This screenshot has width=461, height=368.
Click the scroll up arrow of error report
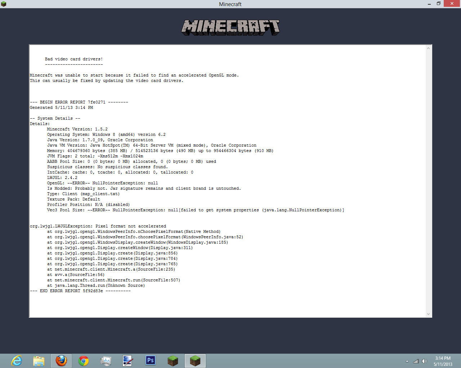pyautogui.click(x=429, y=48)
